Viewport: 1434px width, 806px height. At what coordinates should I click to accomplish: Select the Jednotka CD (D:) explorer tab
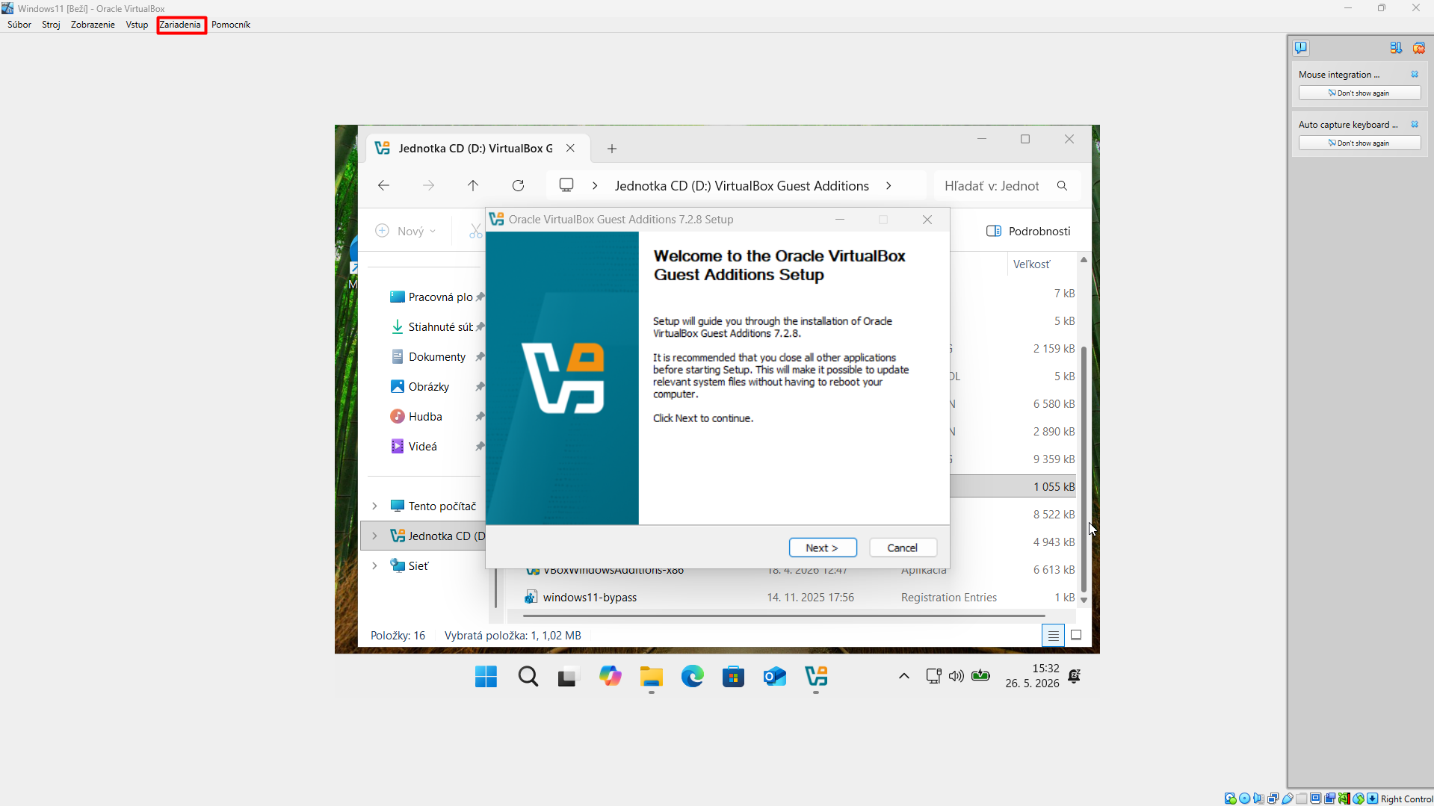pyautogui.click(x=475, y=149)
